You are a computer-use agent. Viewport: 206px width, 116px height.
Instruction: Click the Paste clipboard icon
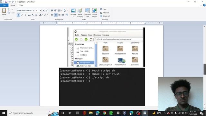4,11
